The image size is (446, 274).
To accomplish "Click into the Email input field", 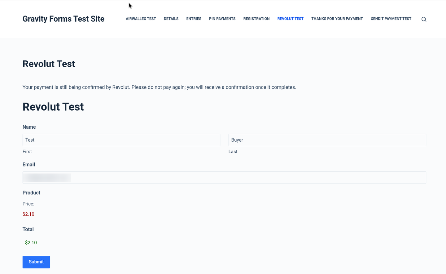I will (224, 178).
